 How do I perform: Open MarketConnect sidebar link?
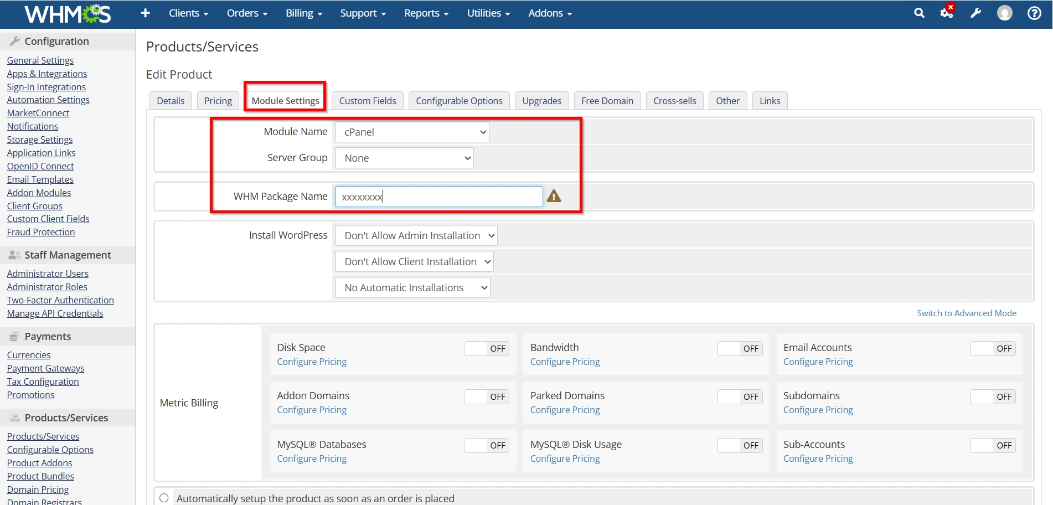(x=38, y=113)
